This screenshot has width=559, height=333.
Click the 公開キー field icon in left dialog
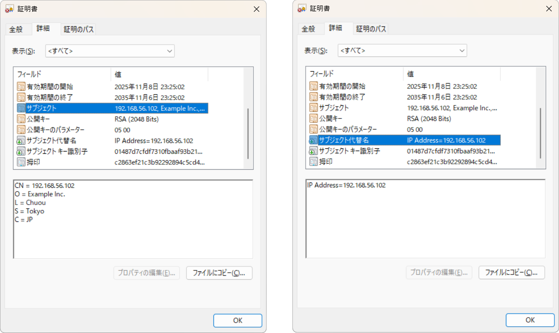[x=21, y=119]
